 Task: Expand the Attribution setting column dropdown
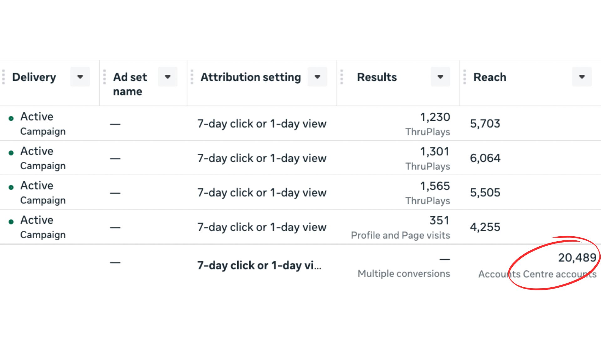point(317,77)
